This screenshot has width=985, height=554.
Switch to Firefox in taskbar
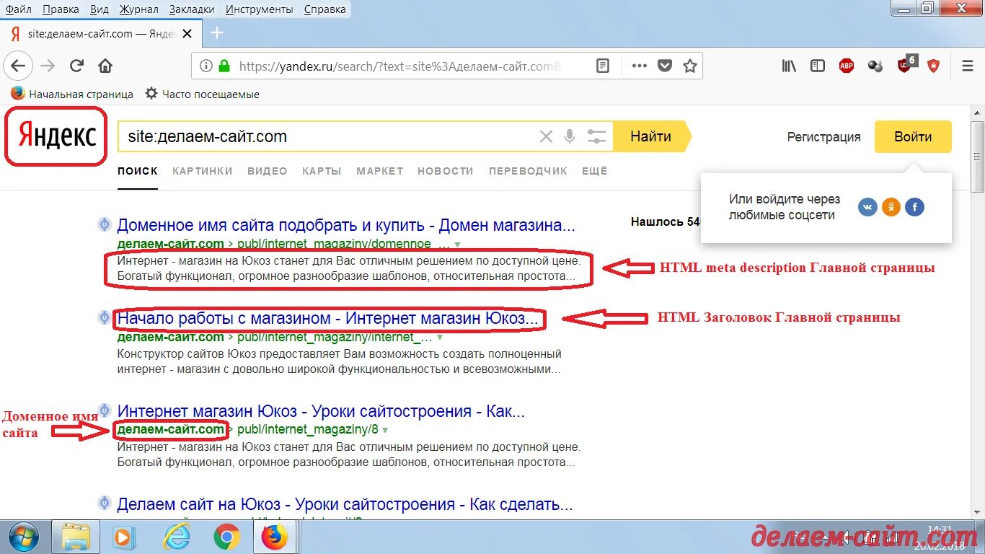click(x=274, y=537)
